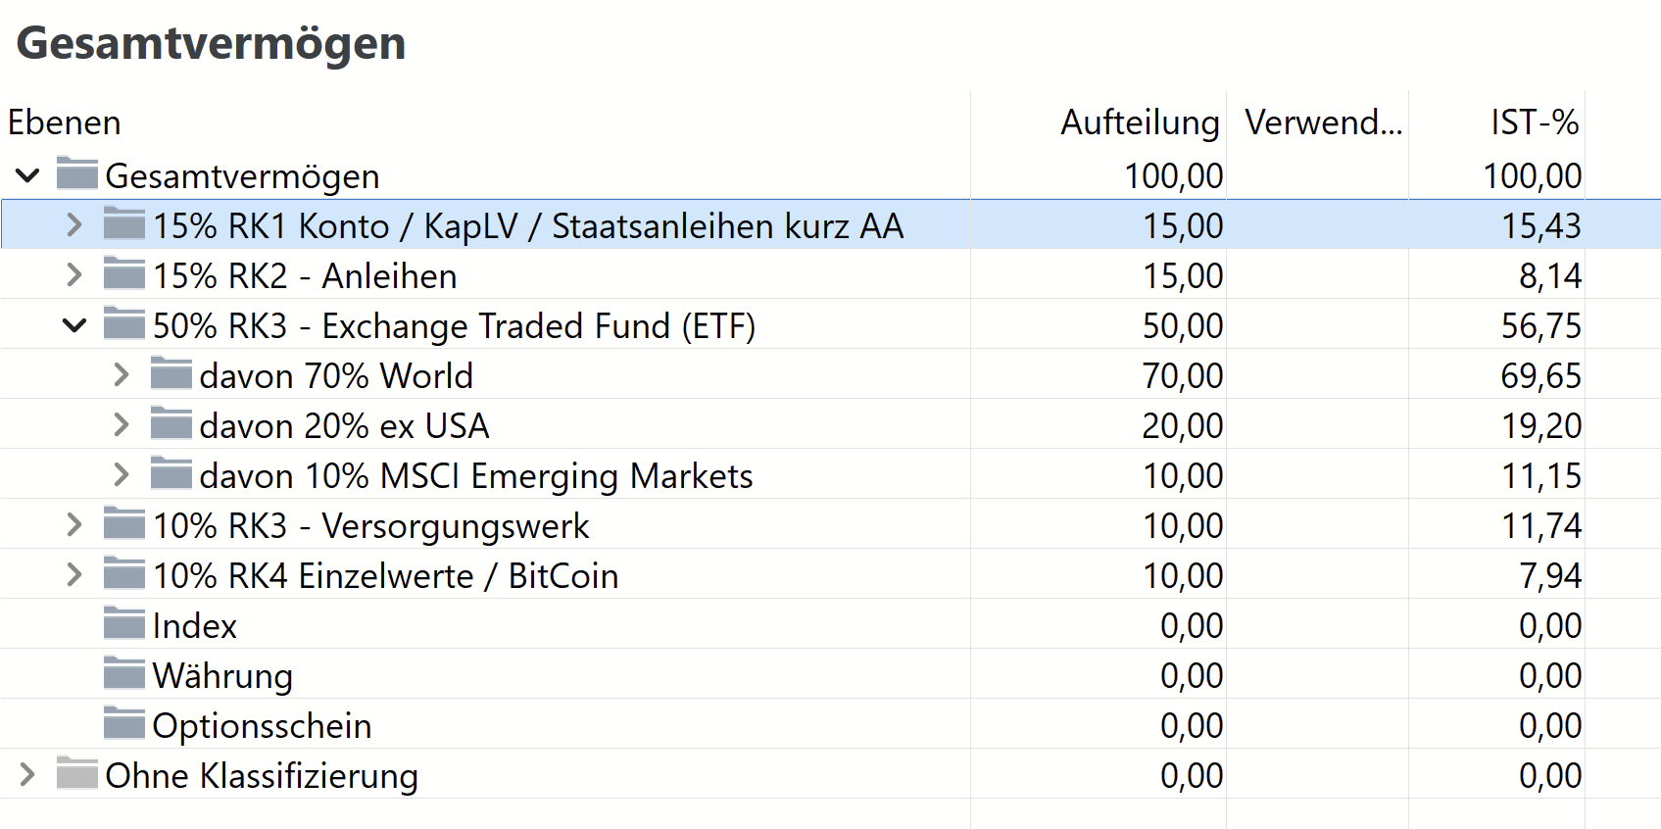This screenshot has height=829, width=1661.
Task: Click the Ebenen column header
Action: click(65, 122)
